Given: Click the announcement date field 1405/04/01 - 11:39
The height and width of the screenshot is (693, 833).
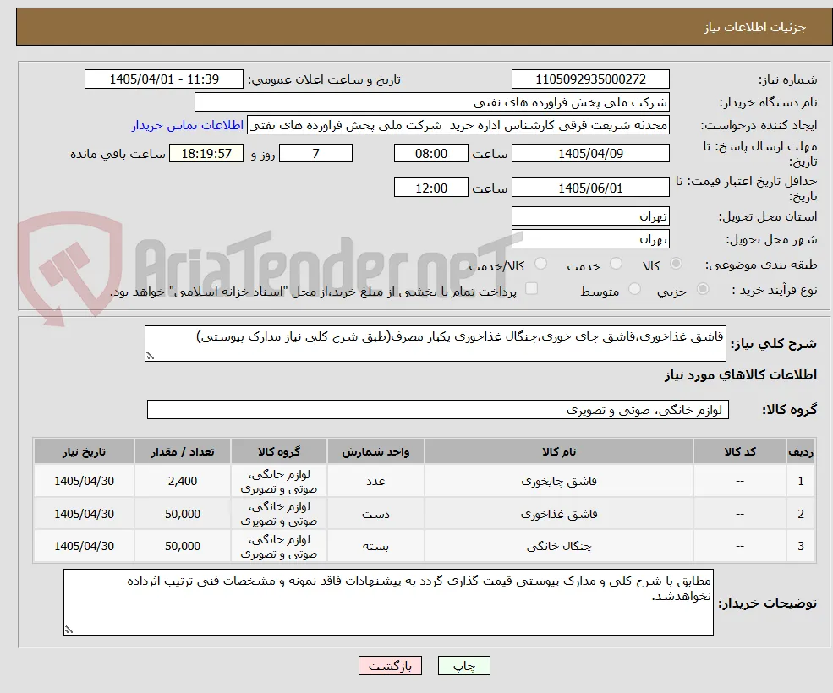Looking at the screenshot, I should (x=163, y=79).
